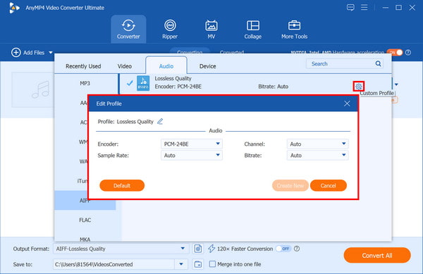This screenshot has width=423, height=274.
Task: Click the search magnifier icon
Action: point(378,63)
